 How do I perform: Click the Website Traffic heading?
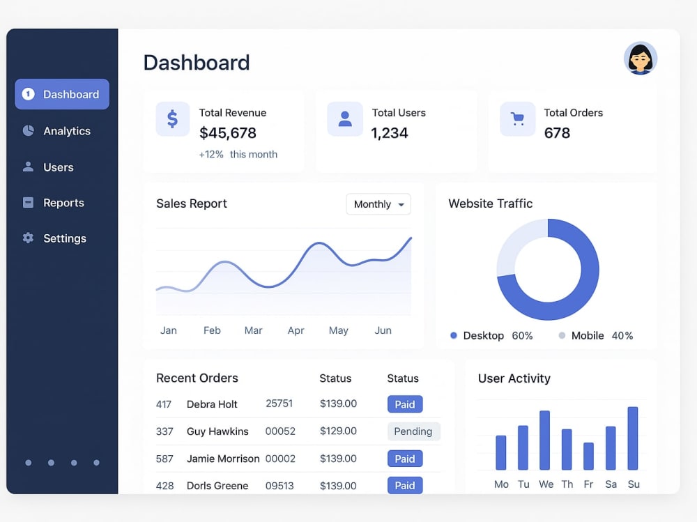tap(490, 204)
